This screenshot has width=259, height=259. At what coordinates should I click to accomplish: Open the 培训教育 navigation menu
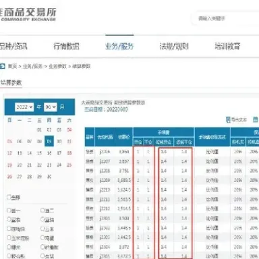coord(227,47)
